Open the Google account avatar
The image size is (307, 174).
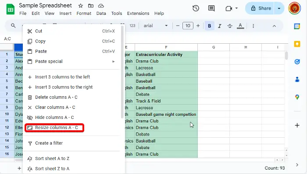pos(294,8)
